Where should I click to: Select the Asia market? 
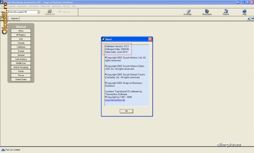21,39
